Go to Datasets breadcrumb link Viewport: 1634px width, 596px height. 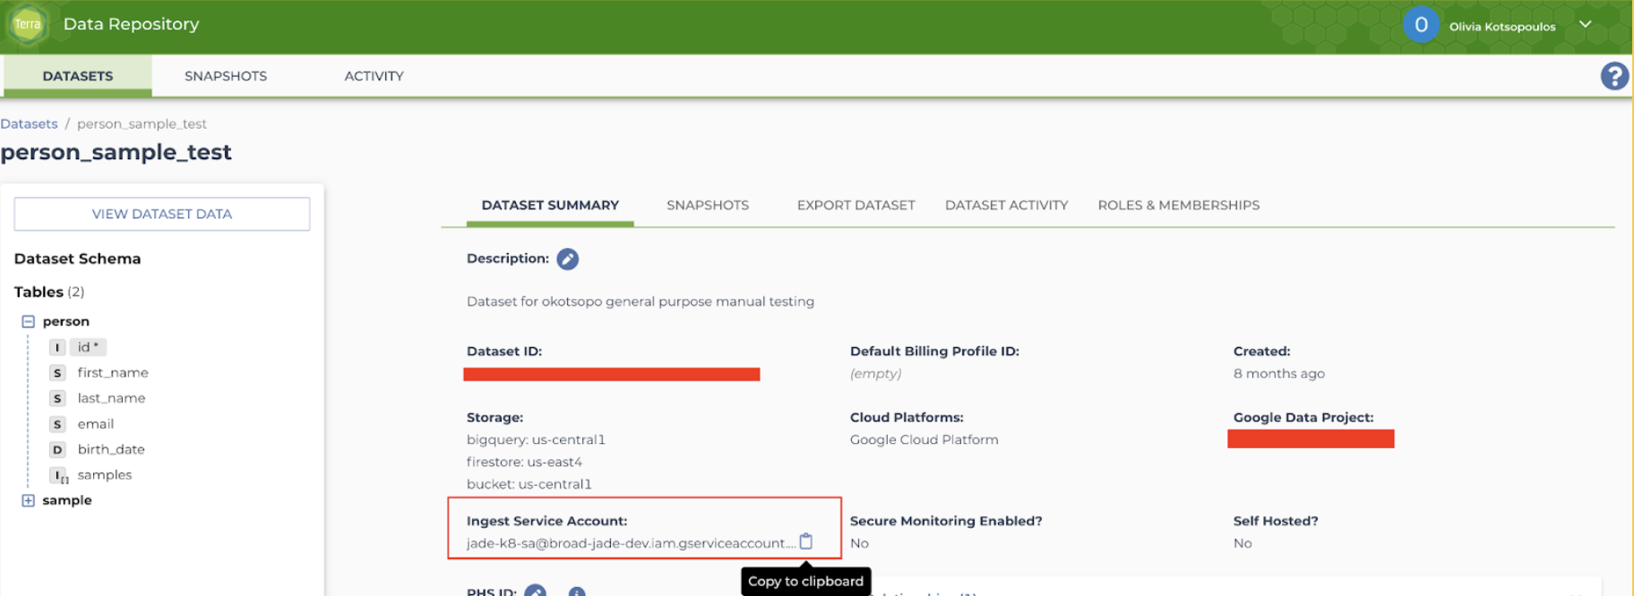click(29, 123)
